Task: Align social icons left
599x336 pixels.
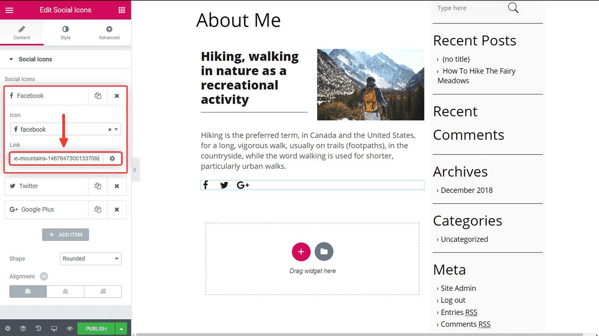Action: point(28,292)
